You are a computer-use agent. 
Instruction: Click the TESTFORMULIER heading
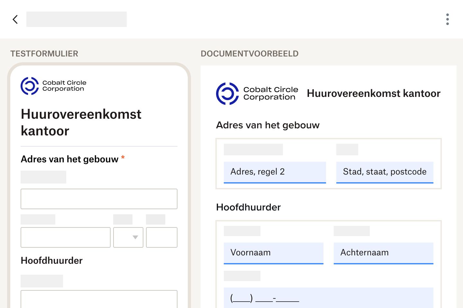coord(44,54)
